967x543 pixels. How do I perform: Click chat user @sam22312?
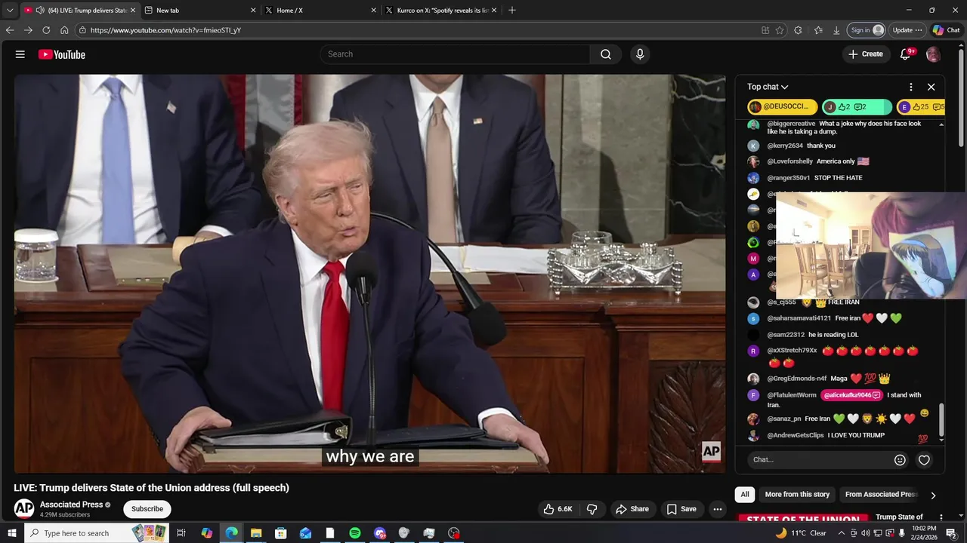(786, 335)
